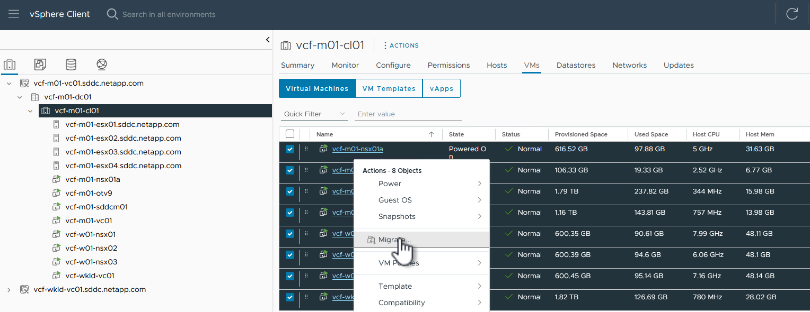Open the Quick Filter dropdown
The width and height of the screenshot is (810, 312).
click(x=314, y=114)
